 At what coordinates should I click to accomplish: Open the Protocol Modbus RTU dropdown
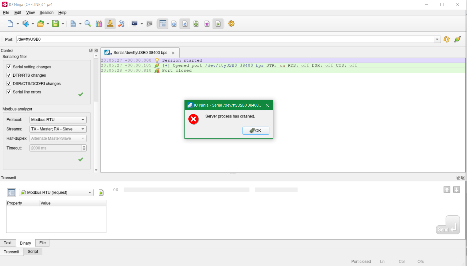pyautogui.click(x=58, y=120)
